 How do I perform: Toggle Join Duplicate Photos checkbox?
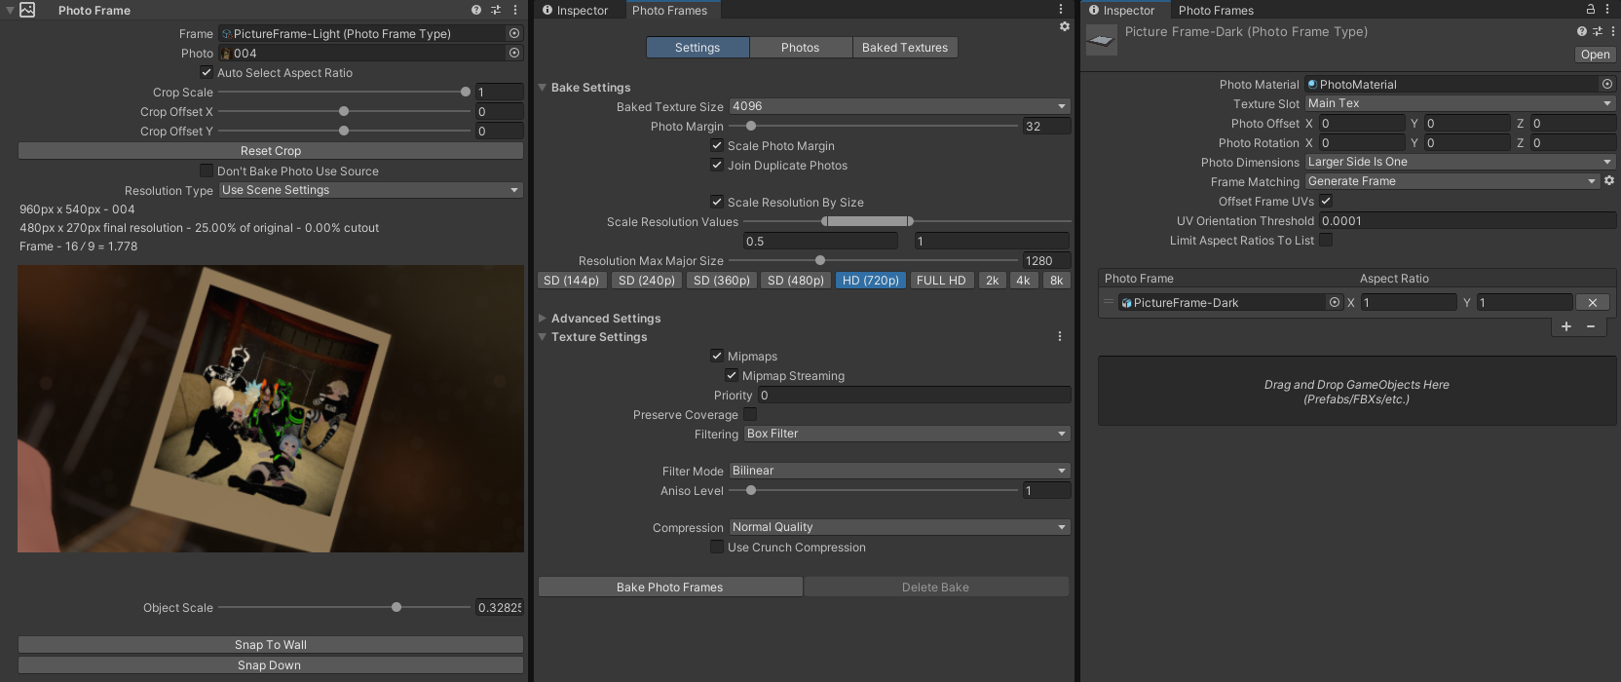[717, 165]
